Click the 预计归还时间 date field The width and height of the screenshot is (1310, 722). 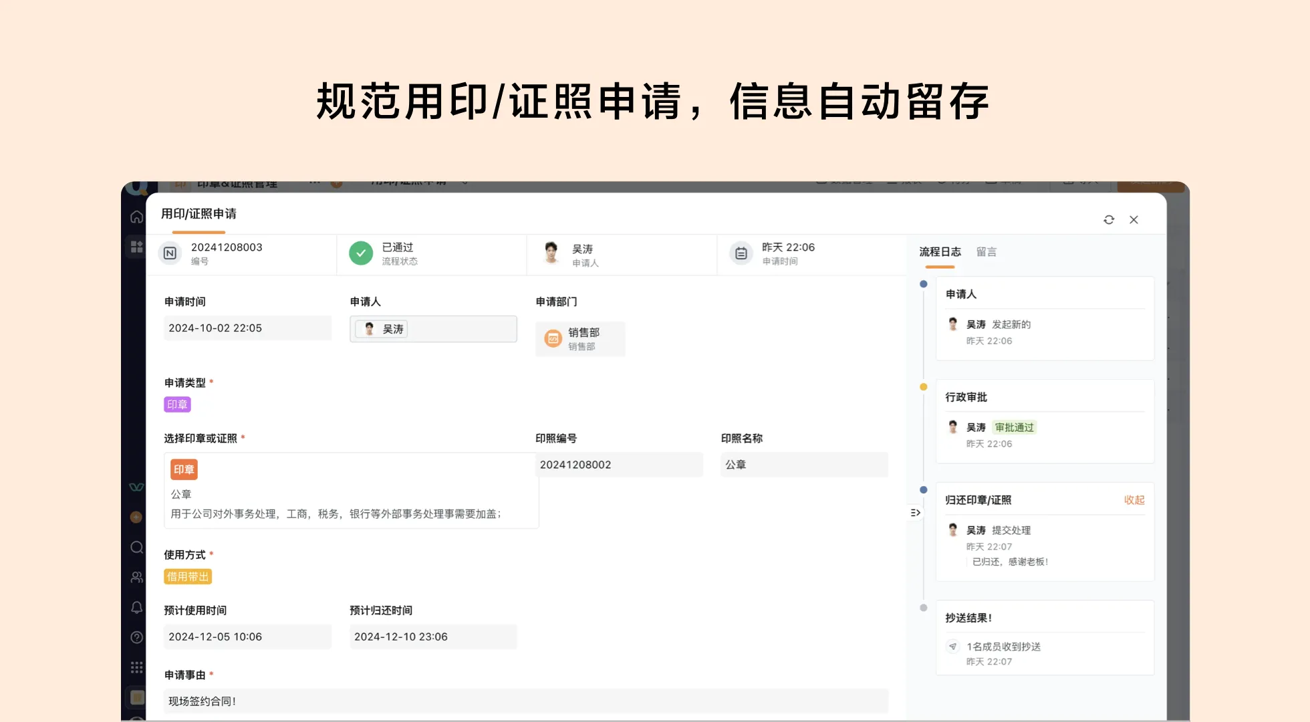(x=433, y=636)
